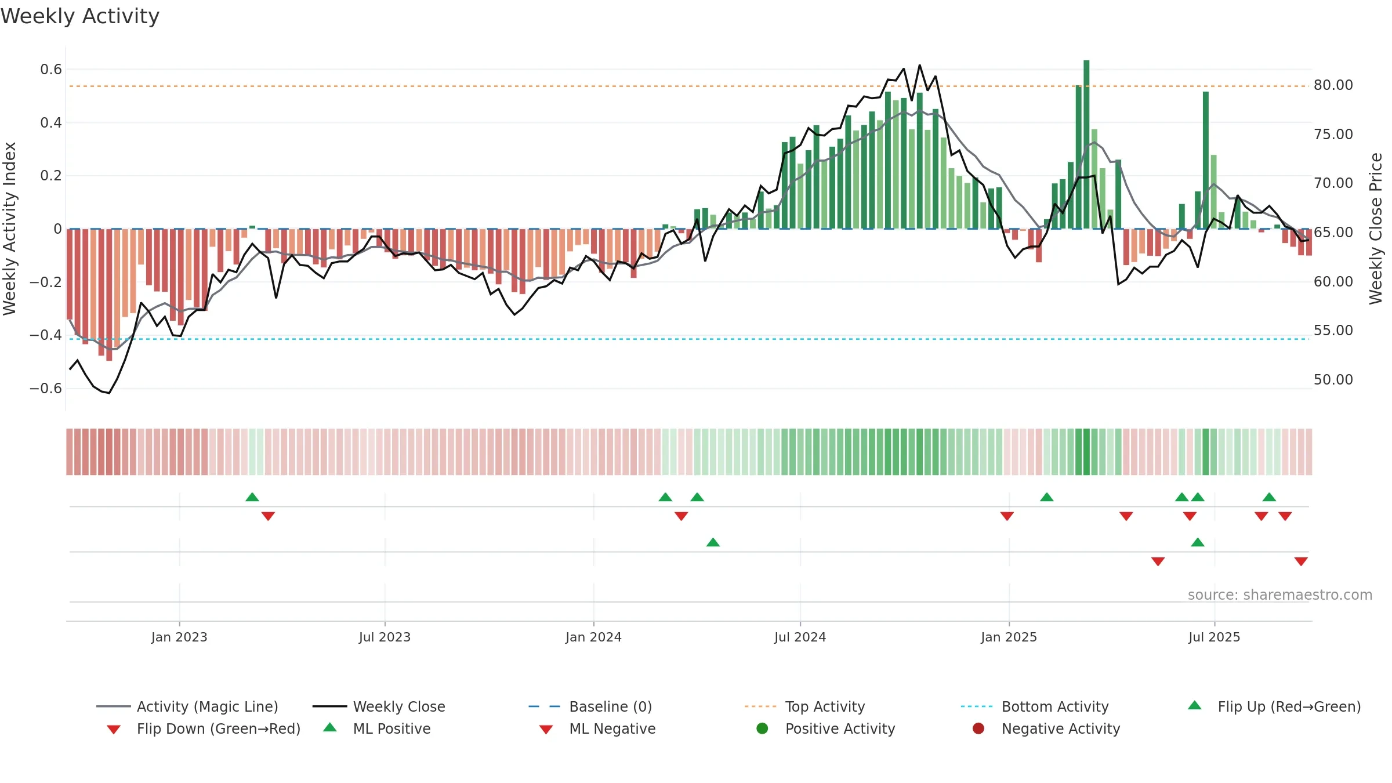Viewport: 1392px width, 783px height.
Task: Click the −0.4 activity index tick label
Action: click(x=46, y=335)
